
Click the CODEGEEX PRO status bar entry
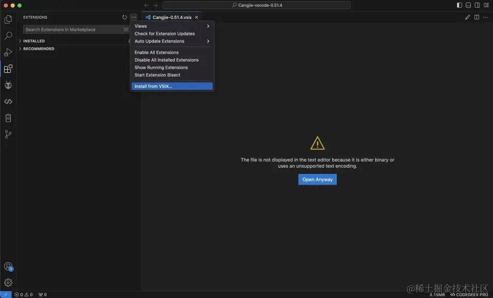(469, 294)
